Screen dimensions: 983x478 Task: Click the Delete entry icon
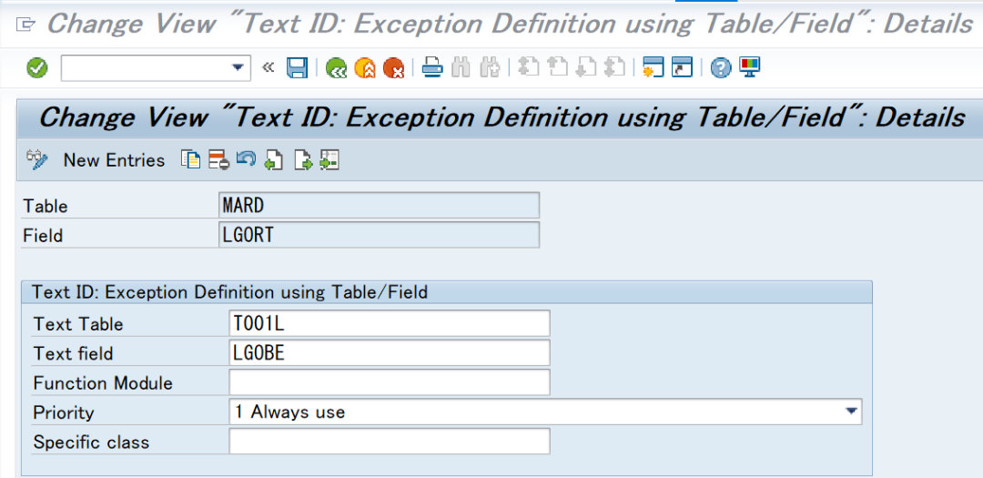click(x=218, y=160)
